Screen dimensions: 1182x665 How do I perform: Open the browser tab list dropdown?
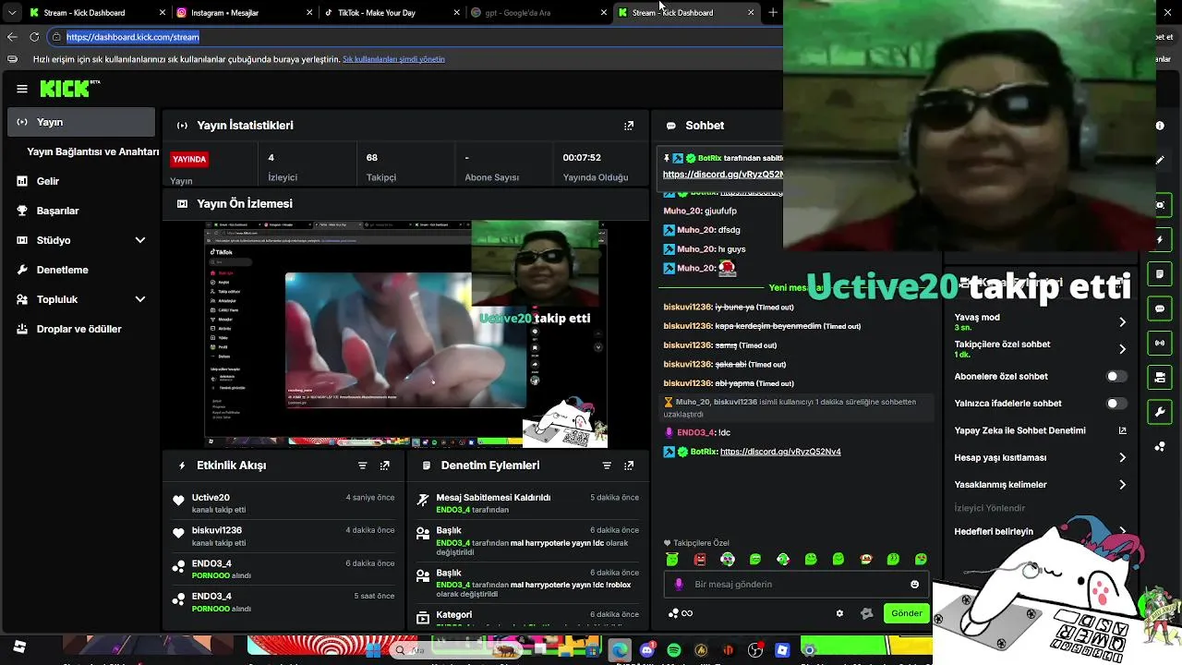[x=12, y=13]
